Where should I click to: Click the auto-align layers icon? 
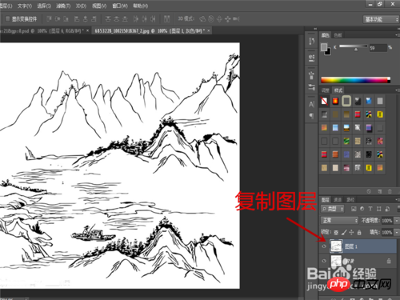point(167,19)
